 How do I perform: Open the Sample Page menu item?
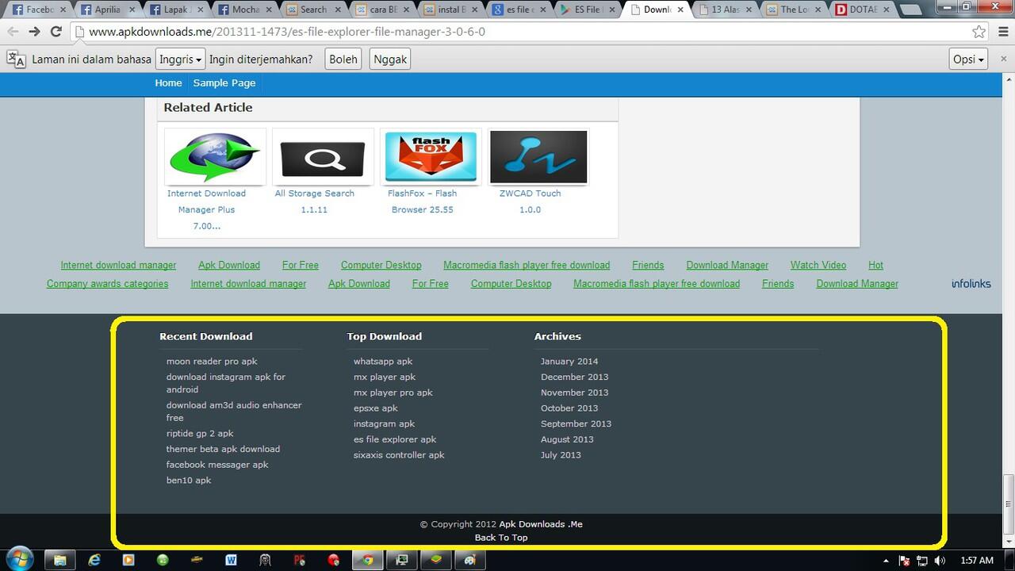pyautogui.click(x=224, y=82)
